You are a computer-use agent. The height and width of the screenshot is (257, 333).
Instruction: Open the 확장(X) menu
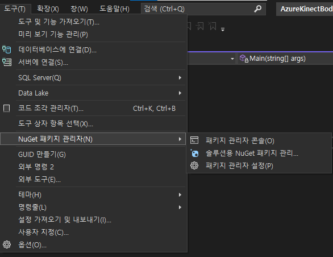(x=48, y=9)
